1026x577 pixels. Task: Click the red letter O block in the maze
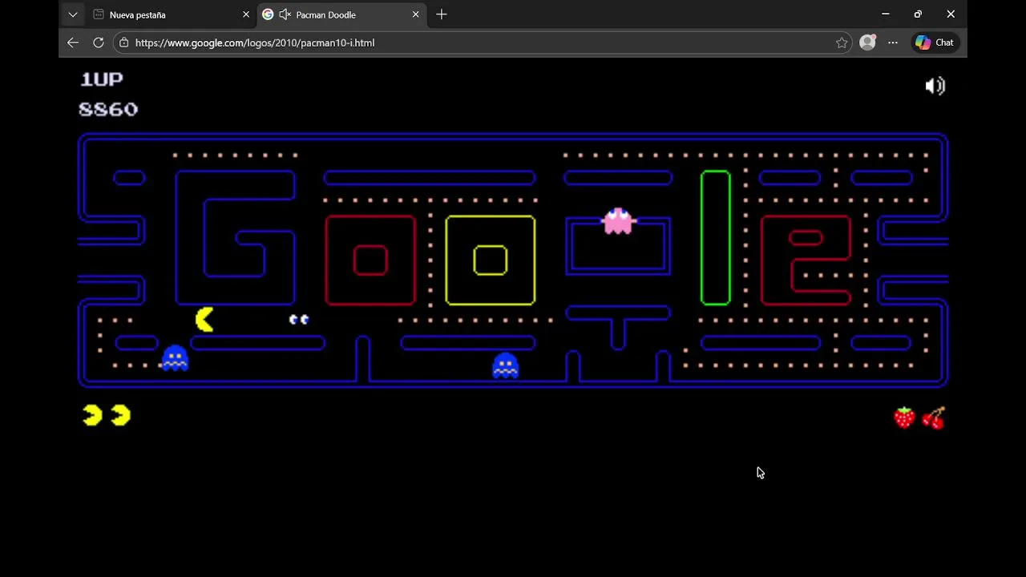(370, 260)
